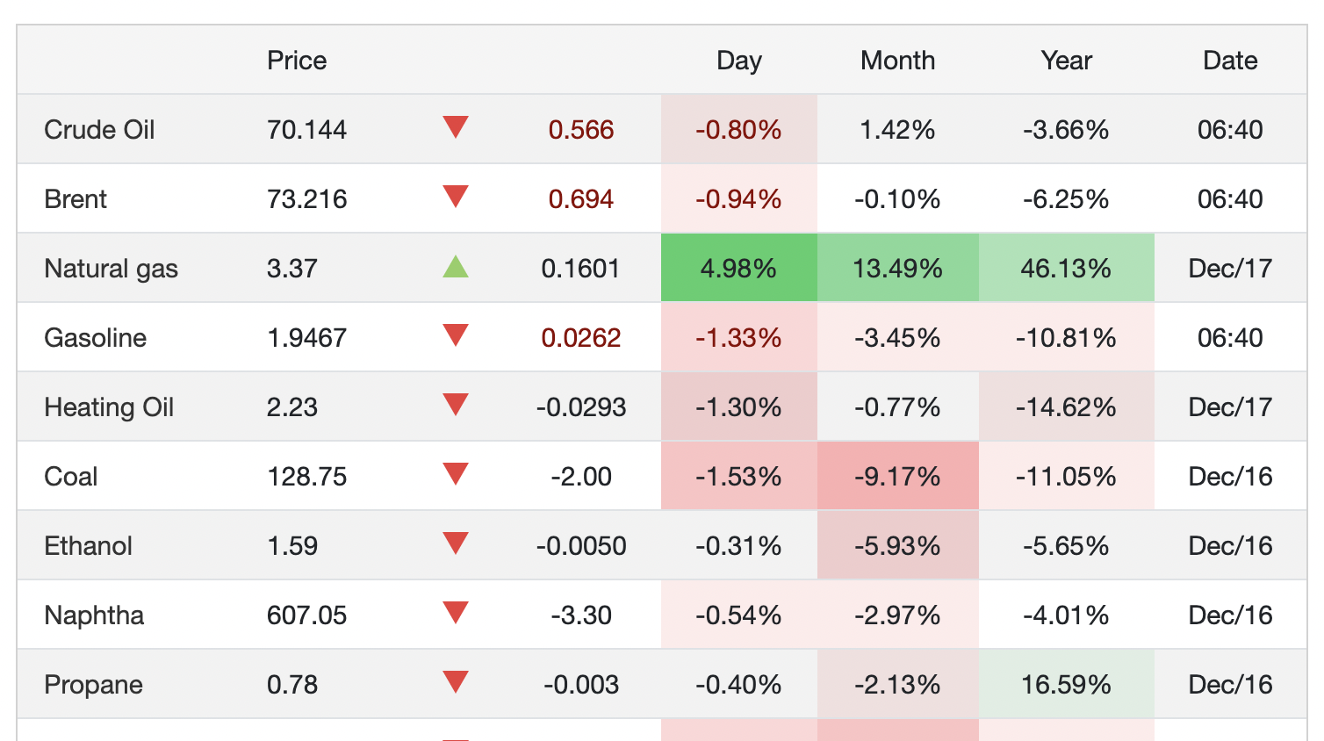Select the Heating Oil price 2.23

tap(292, 407)
